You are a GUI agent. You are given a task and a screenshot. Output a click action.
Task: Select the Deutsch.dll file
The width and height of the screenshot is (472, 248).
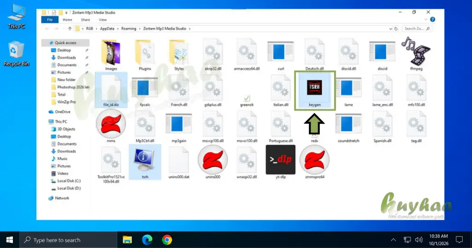coord(314,53)
